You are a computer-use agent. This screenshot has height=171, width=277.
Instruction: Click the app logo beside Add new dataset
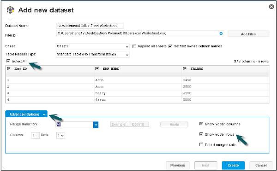click(10, 10)
